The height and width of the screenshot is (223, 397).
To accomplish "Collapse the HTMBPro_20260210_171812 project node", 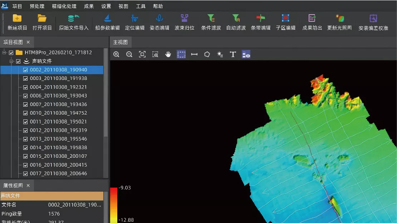I will click(x=4, y=52).
